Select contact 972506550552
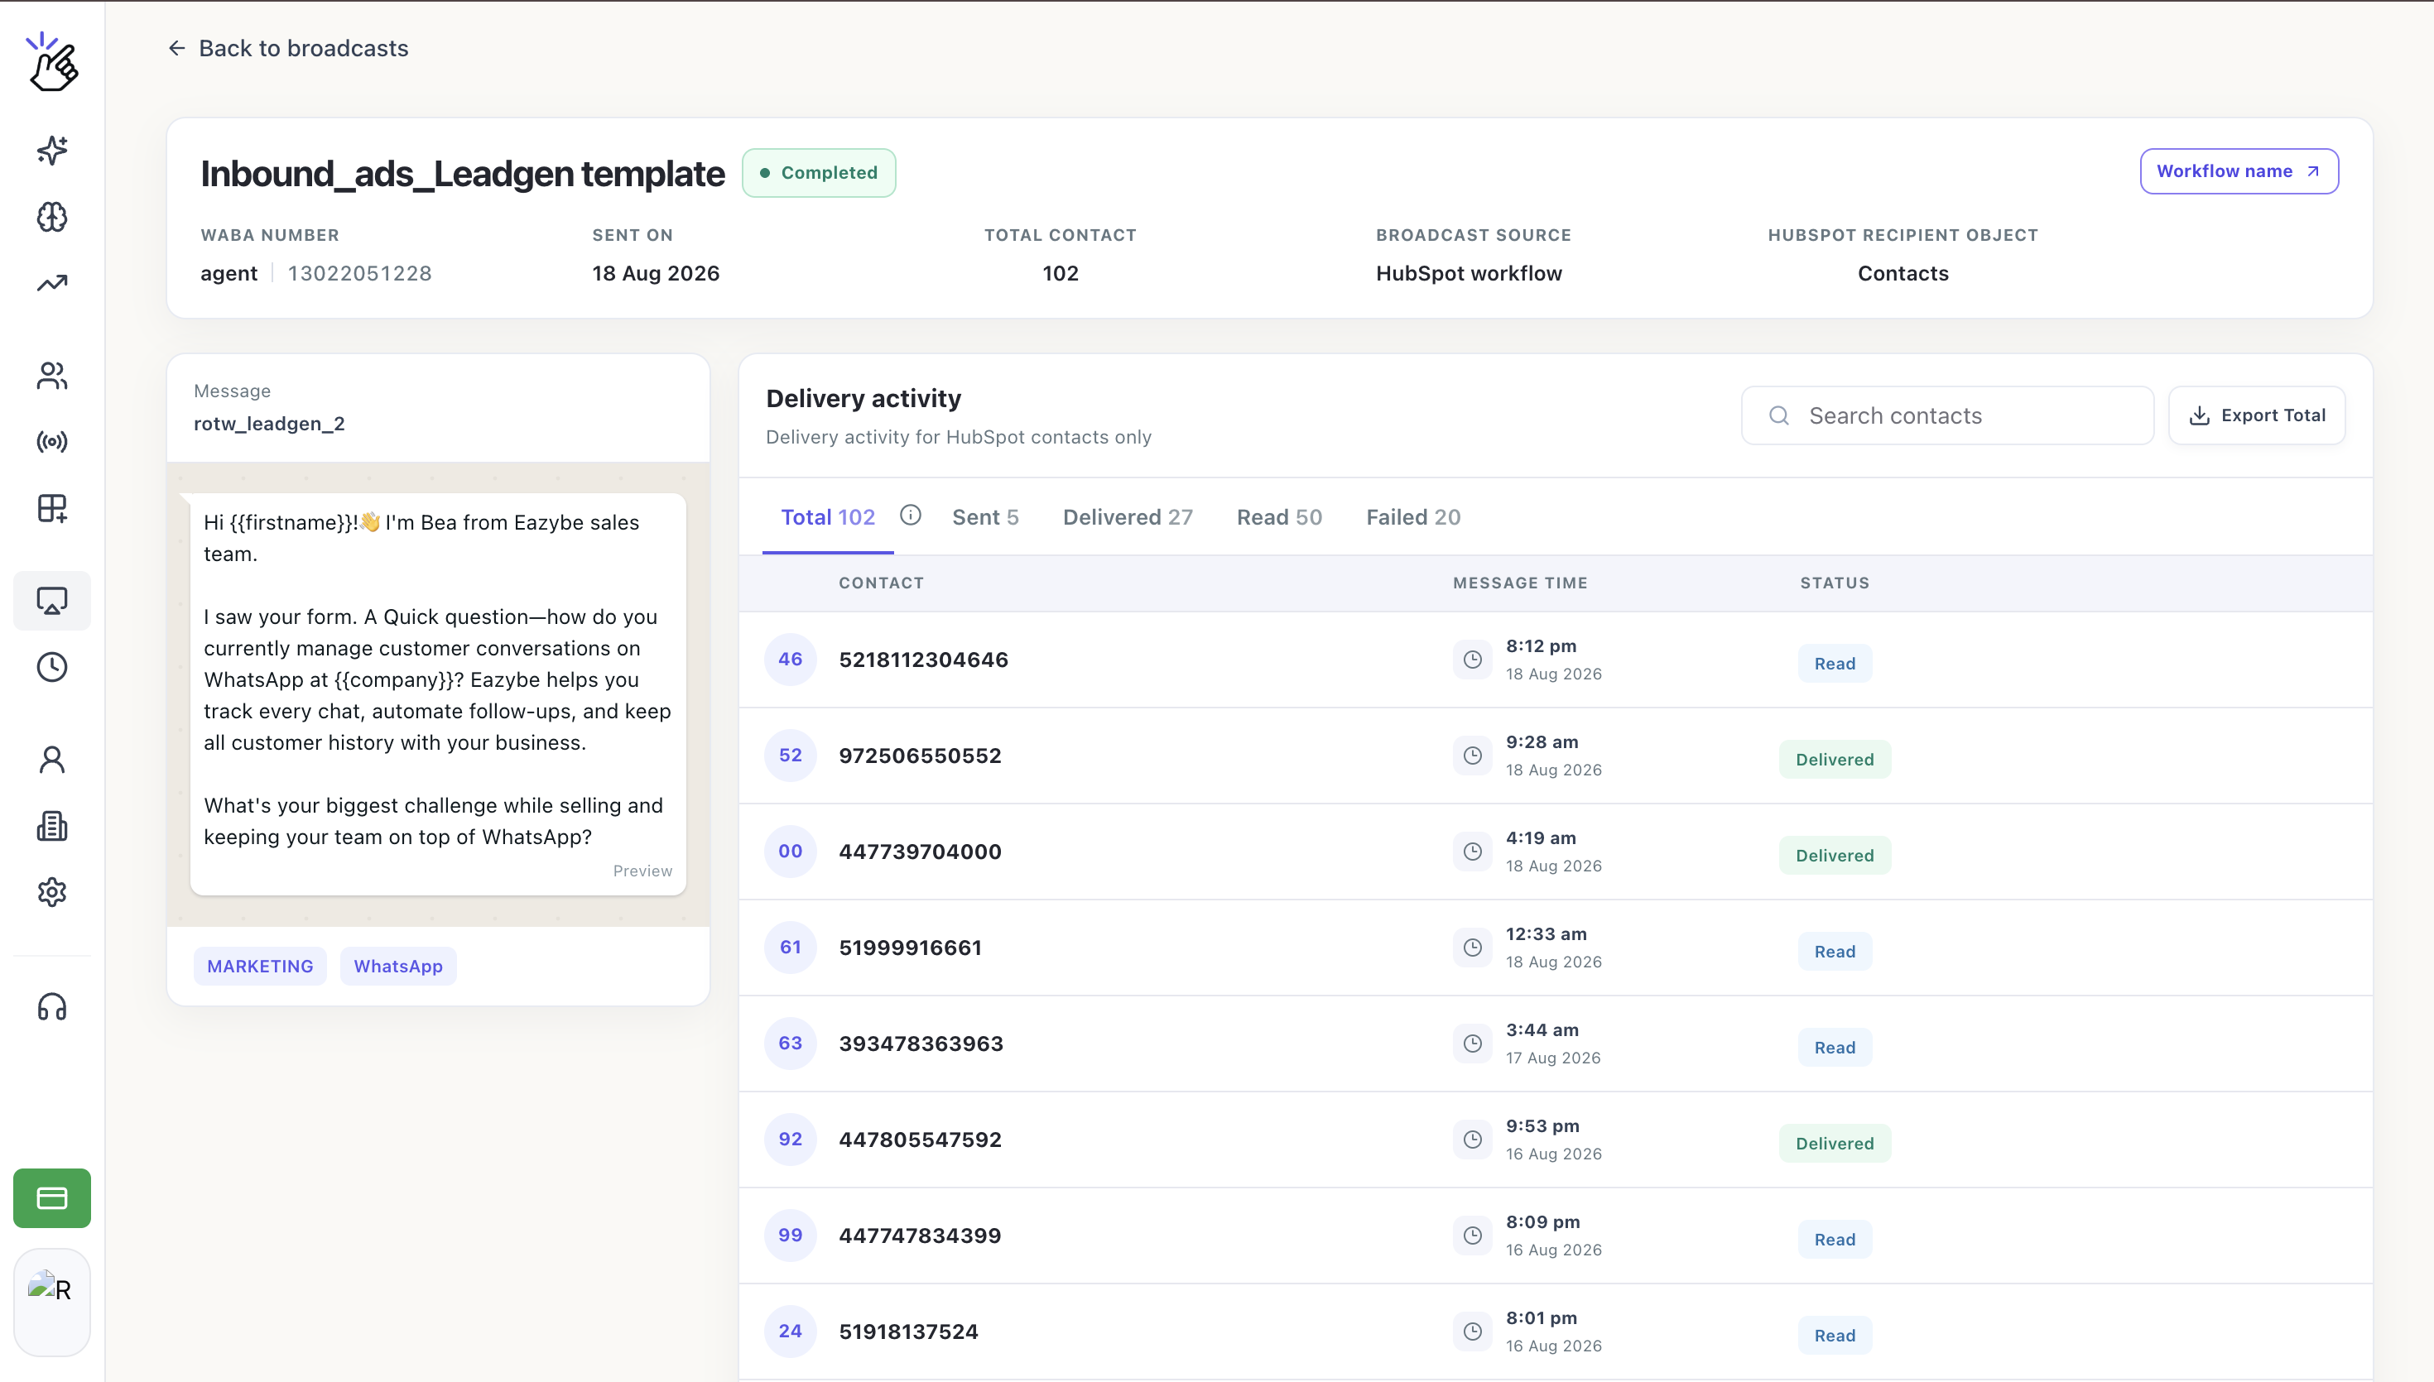The image size is (2434, 1382). [x=920, y=756]
